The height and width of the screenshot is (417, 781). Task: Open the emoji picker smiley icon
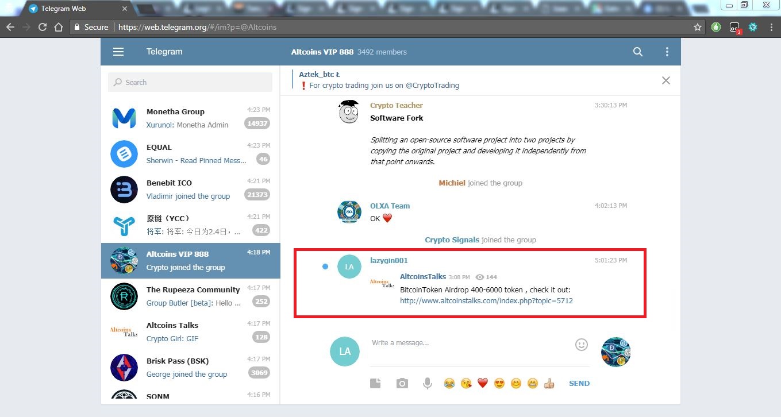582,344
